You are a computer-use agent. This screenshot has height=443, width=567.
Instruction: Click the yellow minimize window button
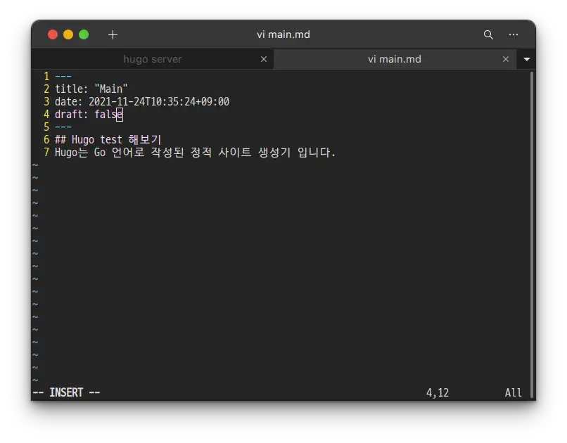(x=68, y=34)
